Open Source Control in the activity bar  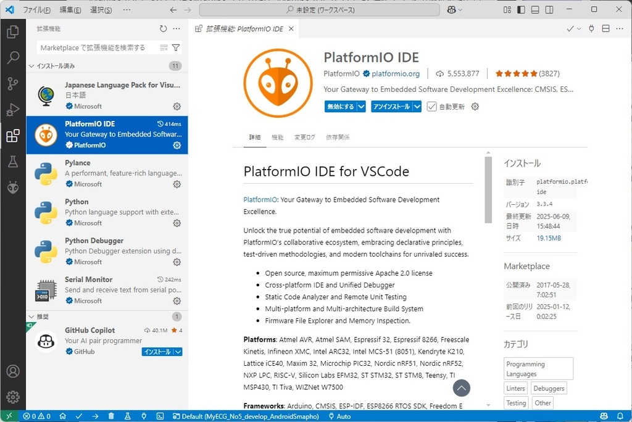pyautogui.click(x=14, y=84)
